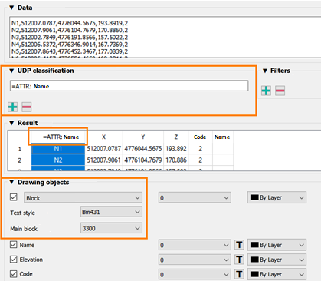321x281 pixels.
Task: Click the =ATTR: Name column header
Action: click(x=58, y=137)
